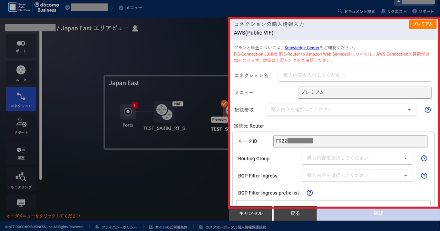
Task: Open the Monitoring (モニタリング) sidebar icon
Action: (21, 179)
